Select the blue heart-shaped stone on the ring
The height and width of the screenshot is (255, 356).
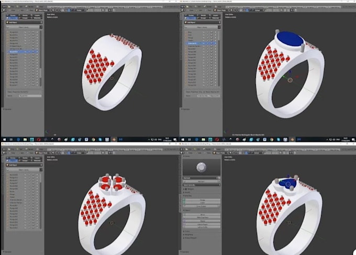(287, 184)
